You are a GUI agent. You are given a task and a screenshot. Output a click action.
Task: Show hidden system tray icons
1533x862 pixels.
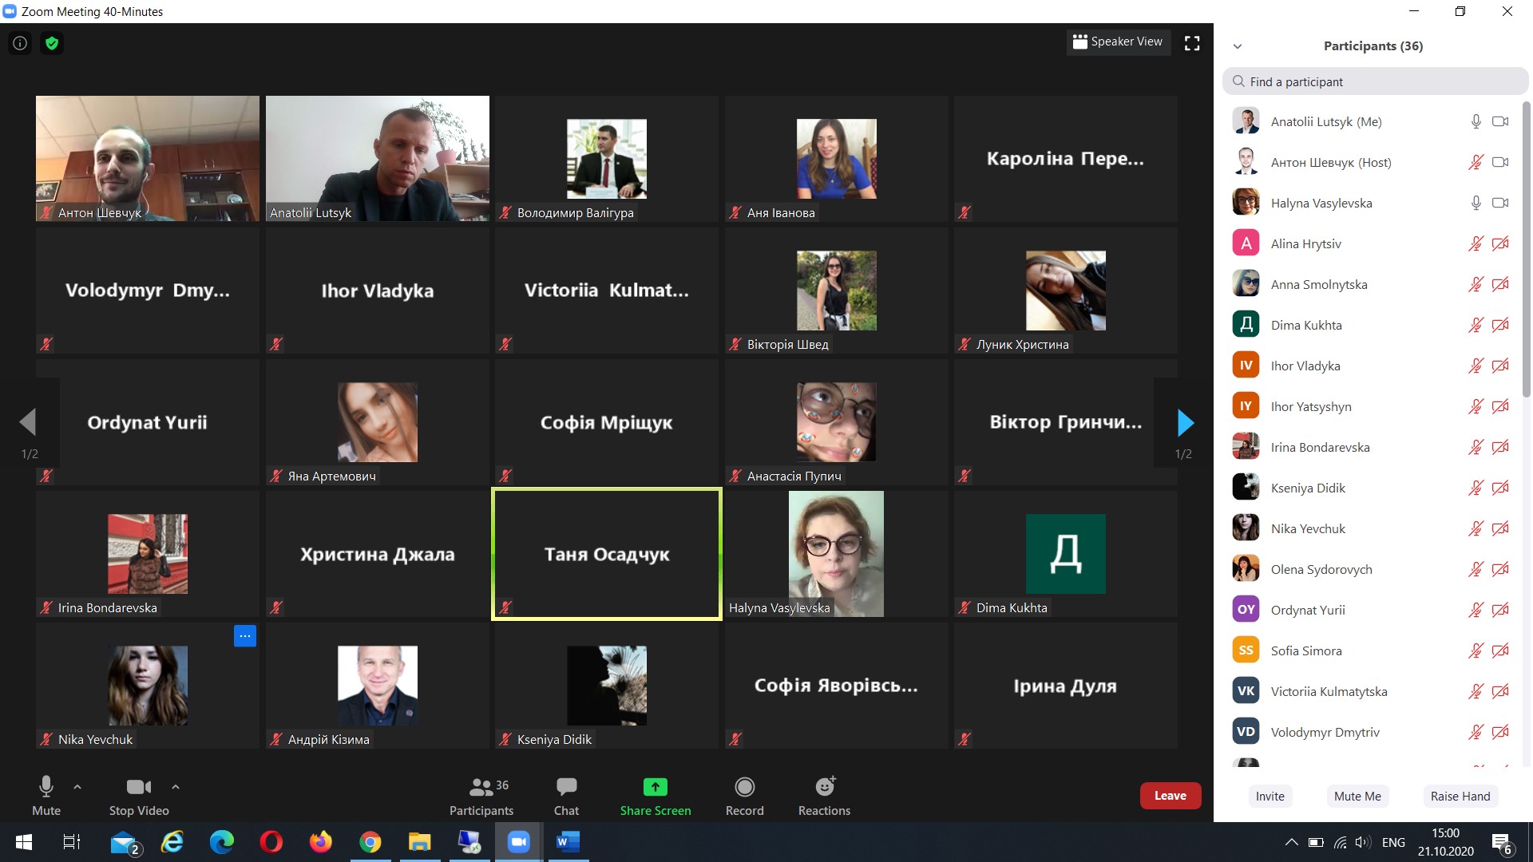1291,842
